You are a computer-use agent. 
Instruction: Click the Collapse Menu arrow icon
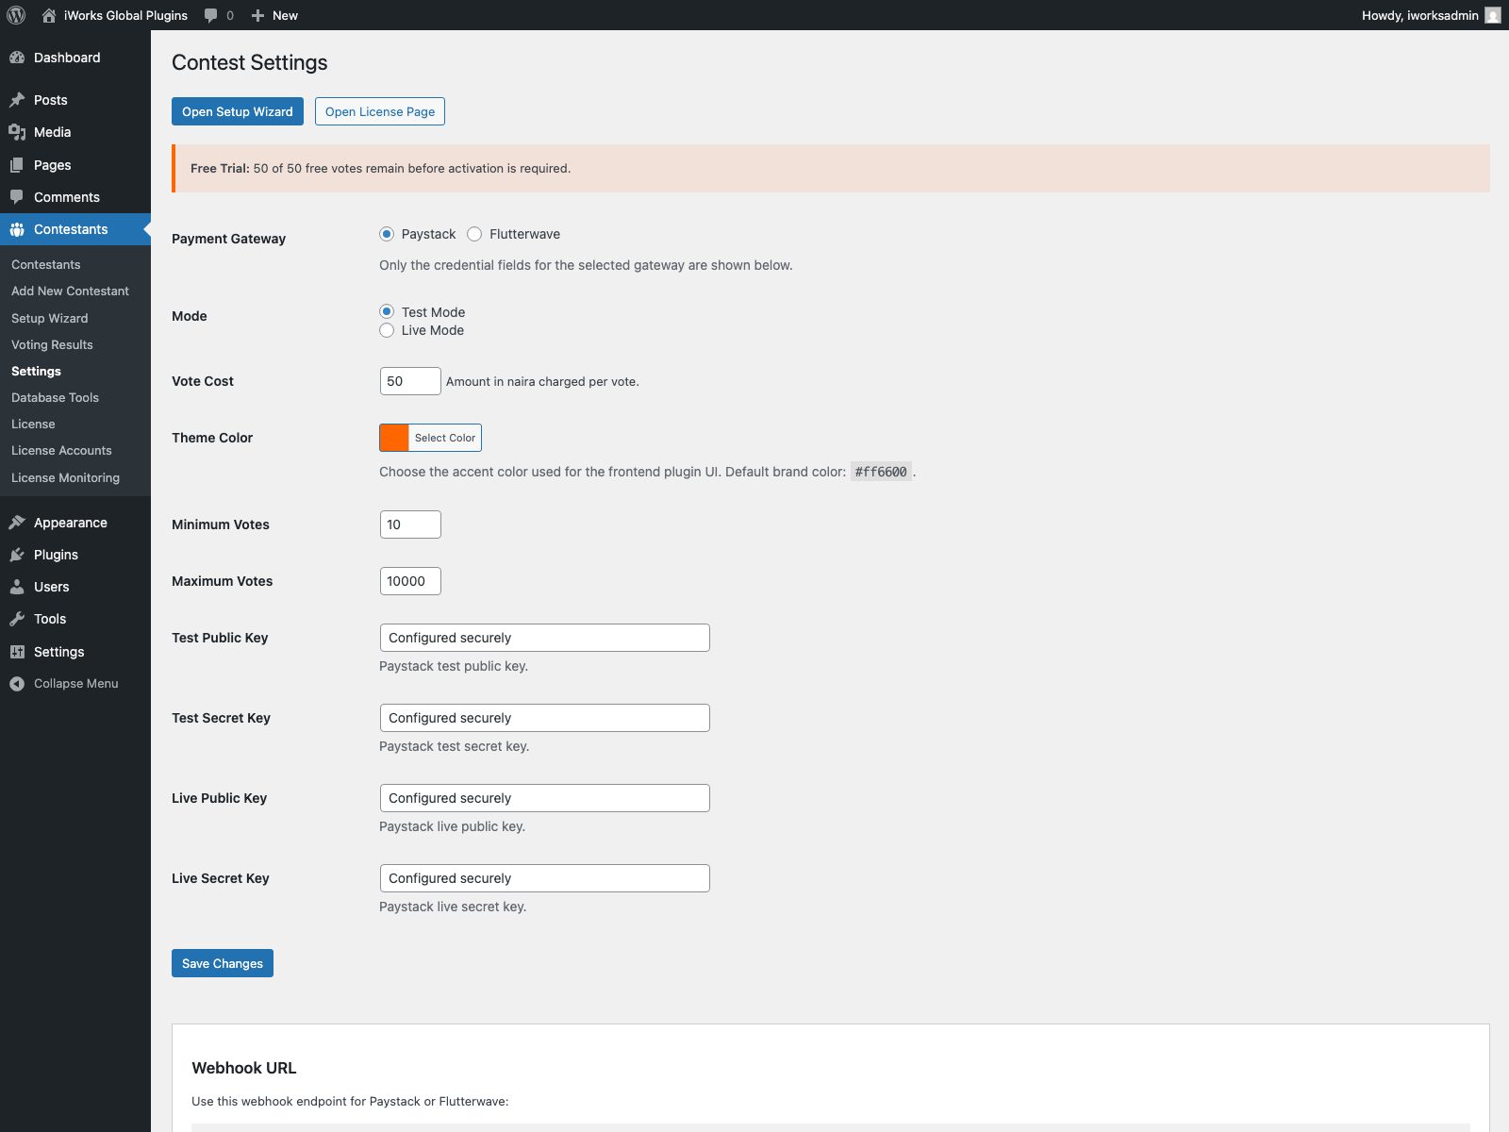17,684
